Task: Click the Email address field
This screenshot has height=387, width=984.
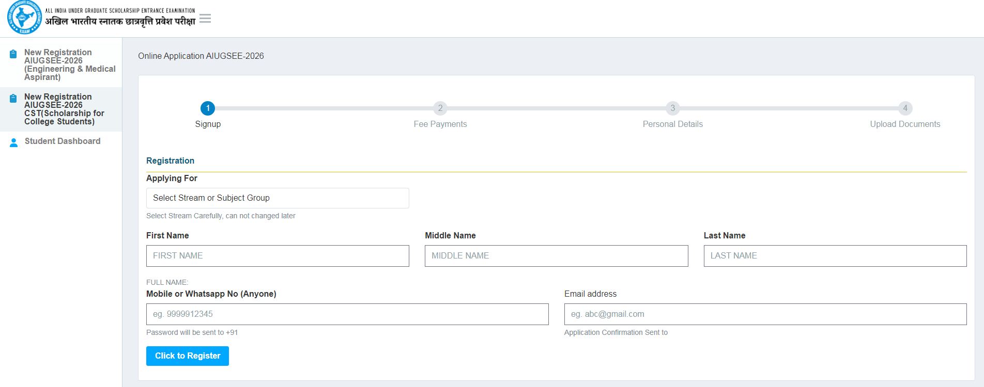Action: [x=765, y=314]
